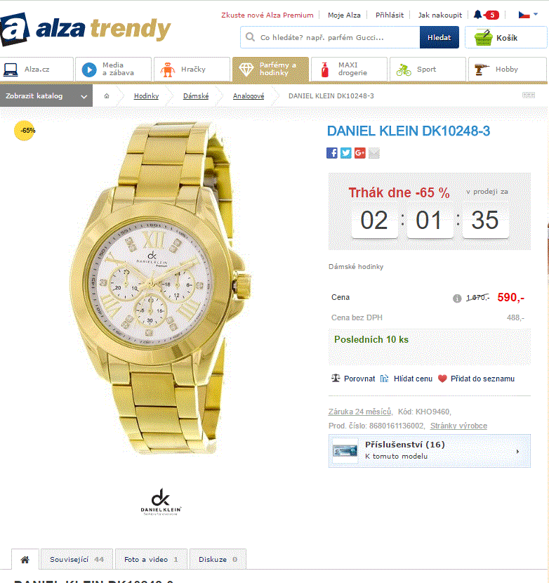This screenshot has width=549, height=583.
Task: Click the gold watch product image
Action: (x=161, y=288)
